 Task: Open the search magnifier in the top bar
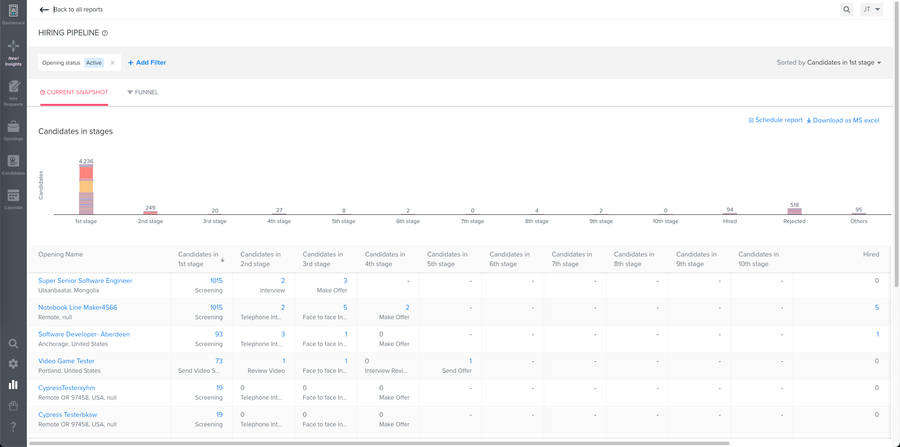click(x=846, y=9)
